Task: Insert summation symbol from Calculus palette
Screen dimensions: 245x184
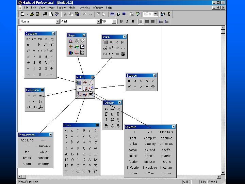Action: point(112,120)
